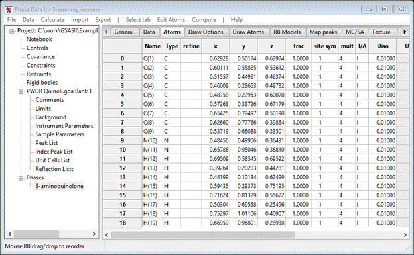This screenshot has width=414, height=255.
Task: Click the Type column header
Action: coord(172,46)
